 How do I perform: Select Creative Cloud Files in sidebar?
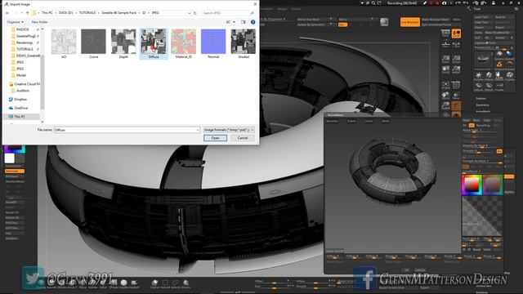[x=25, y=84]
